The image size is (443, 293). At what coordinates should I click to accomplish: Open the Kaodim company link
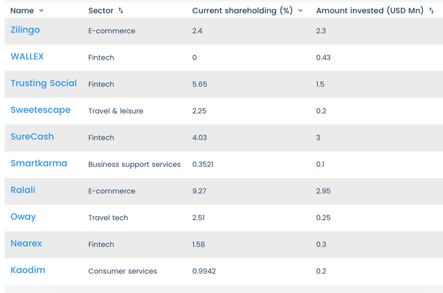coord(28,270)
